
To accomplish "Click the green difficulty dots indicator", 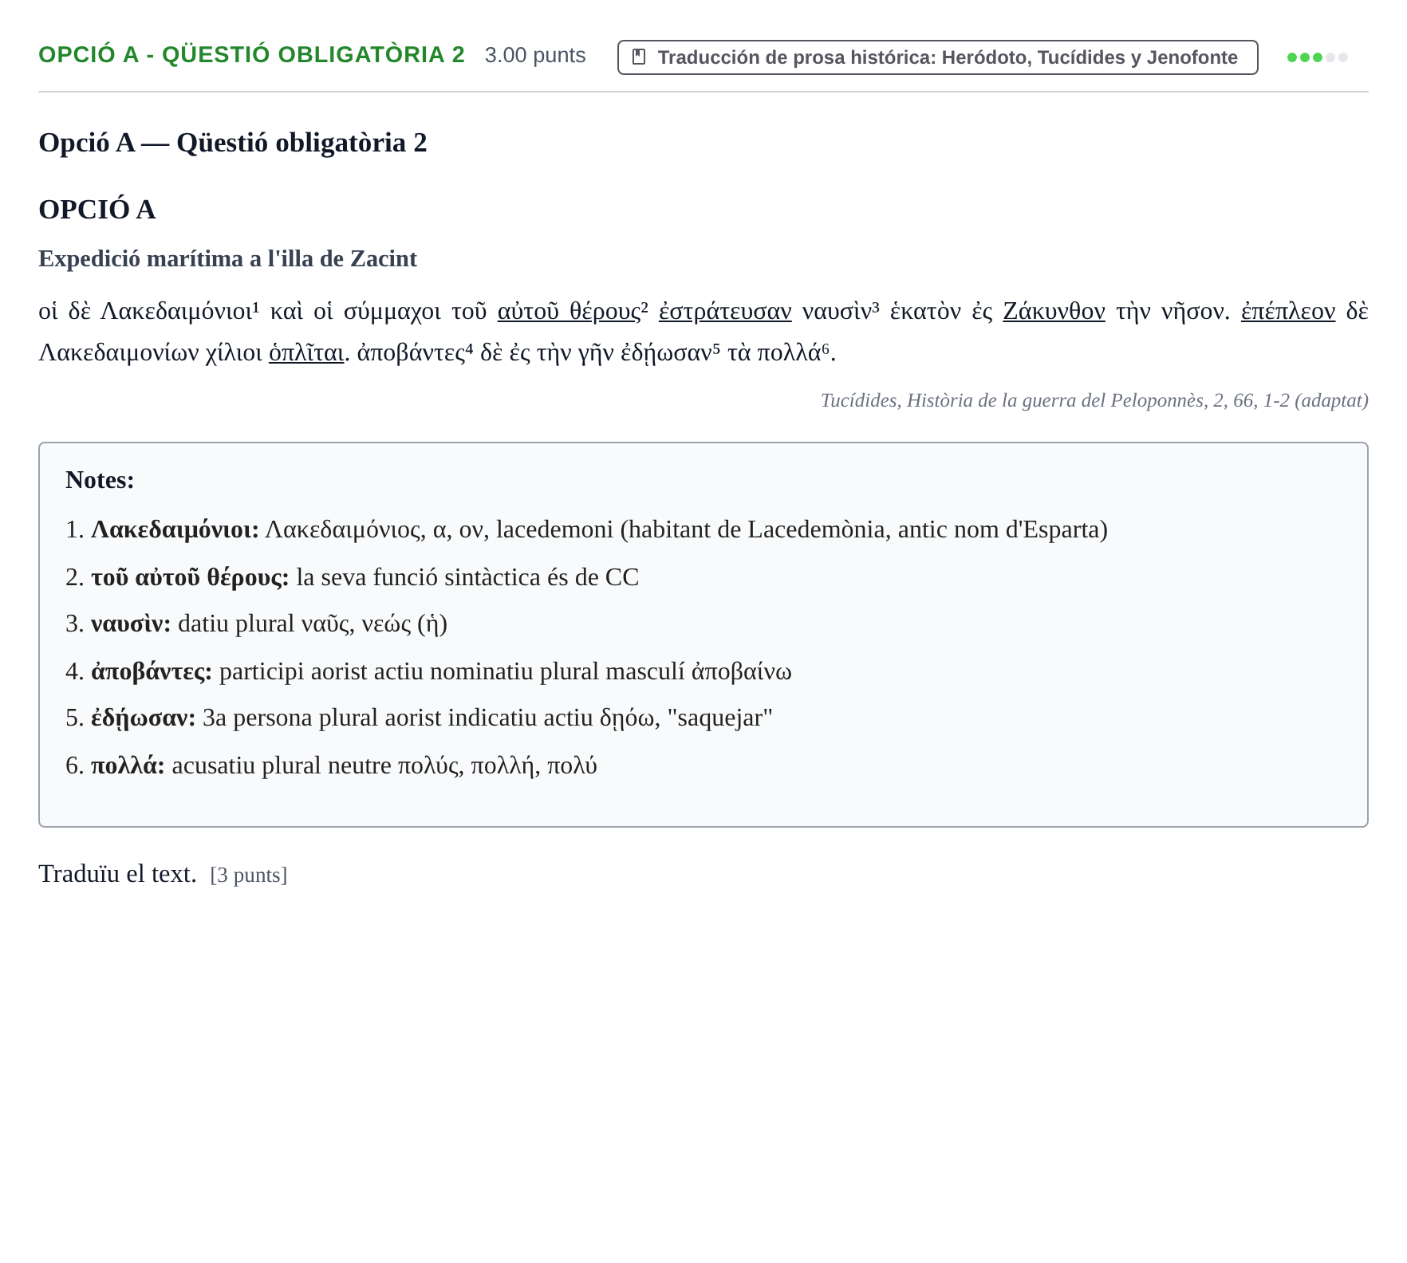I will pos(1317,57).
